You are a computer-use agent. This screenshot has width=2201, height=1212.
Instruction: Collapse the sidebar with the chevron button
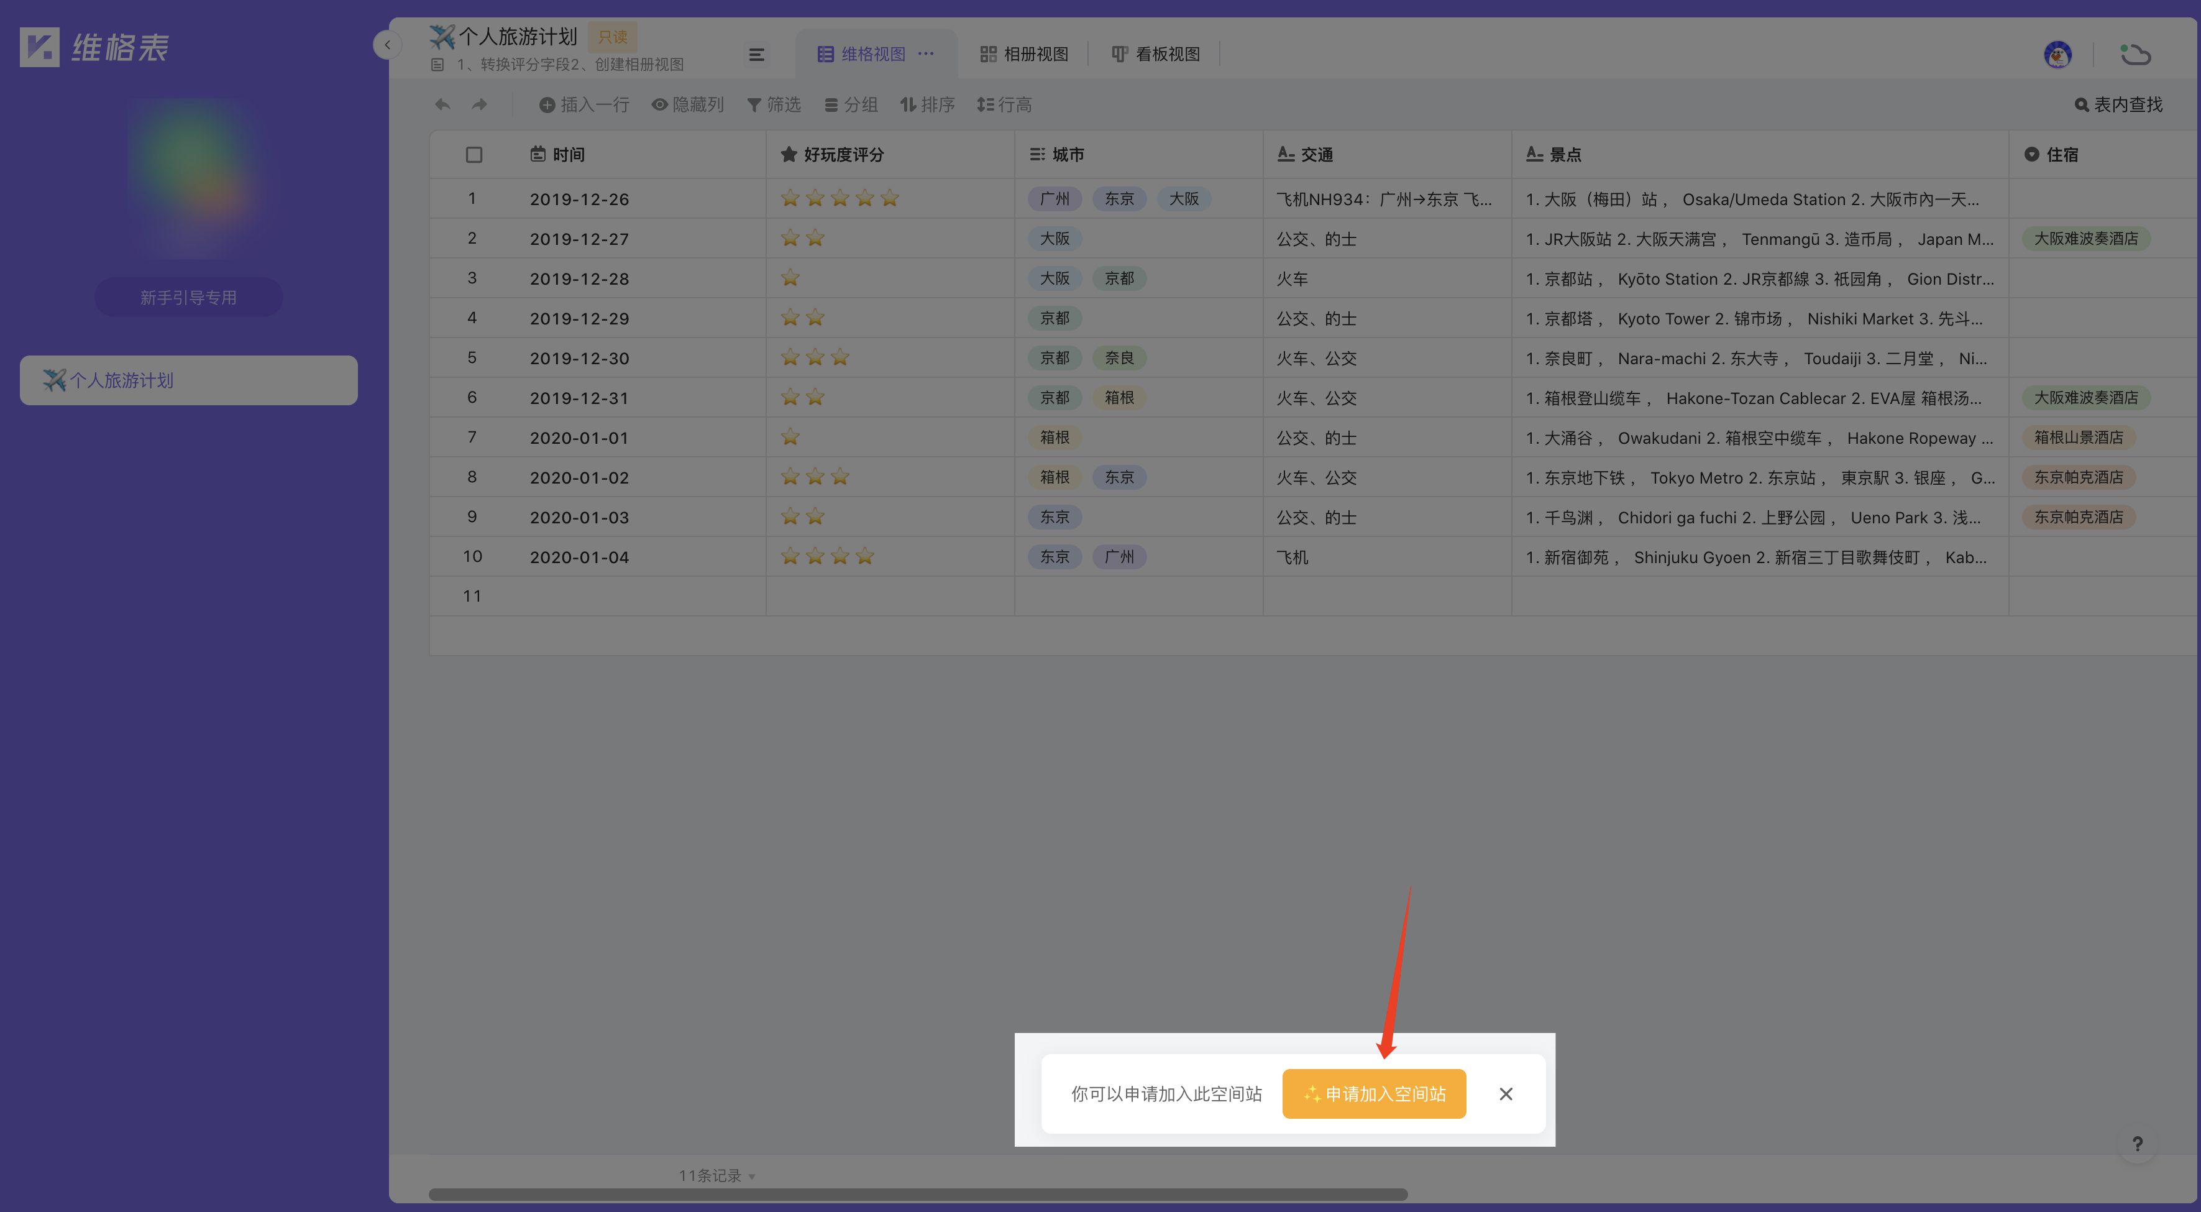point(387,45)
